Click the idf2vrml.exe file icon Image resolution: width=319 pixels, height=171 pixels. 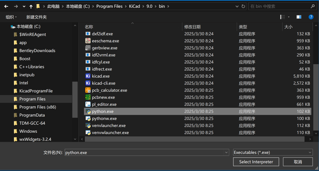(88, 55)
